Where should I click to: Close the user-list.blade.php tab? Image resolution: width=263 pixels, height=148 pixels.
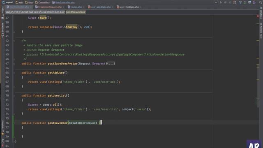141,7
